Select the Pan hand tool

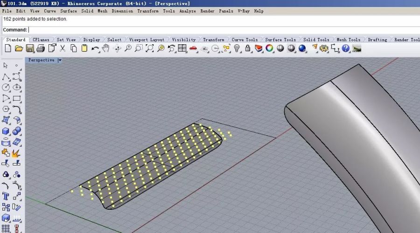(106, 48)
